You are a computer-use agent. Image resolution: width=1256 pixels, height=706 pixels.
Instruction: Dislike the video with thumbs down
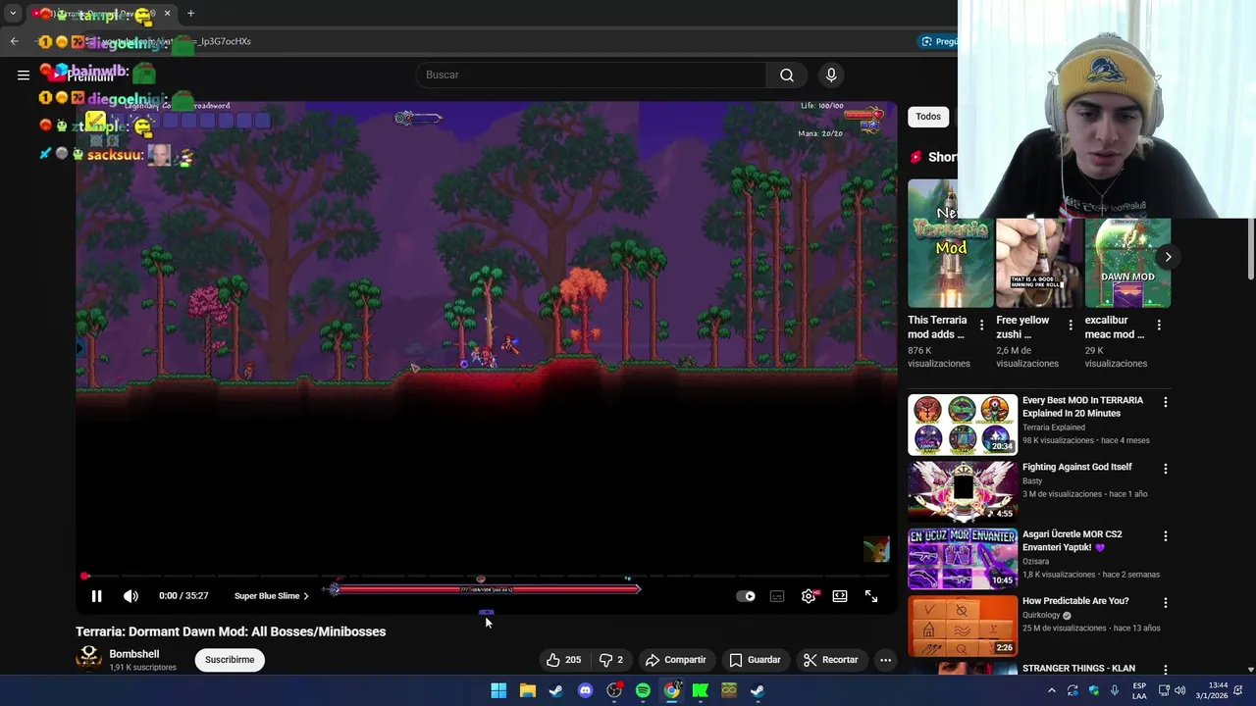611,660
